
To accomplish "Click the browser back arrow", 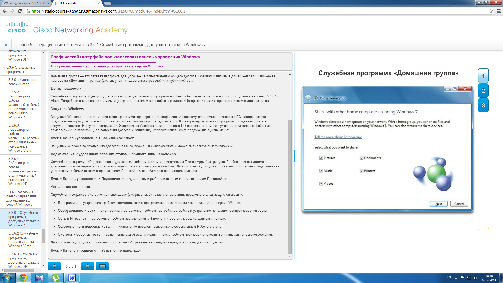I will click(x=4, y=11).
